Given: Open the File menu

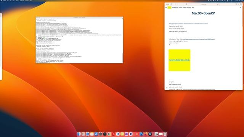Looking at the screenshot, I should pyautogui.click(x=8, y=1).
